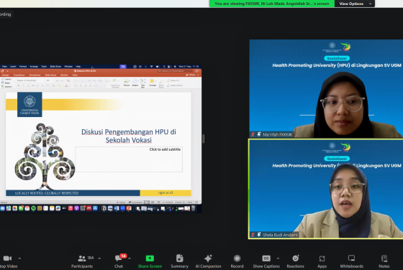The image size is (403, 270).
Task: Switch to Slide Sorter view icon
Action: coord(153,202)
